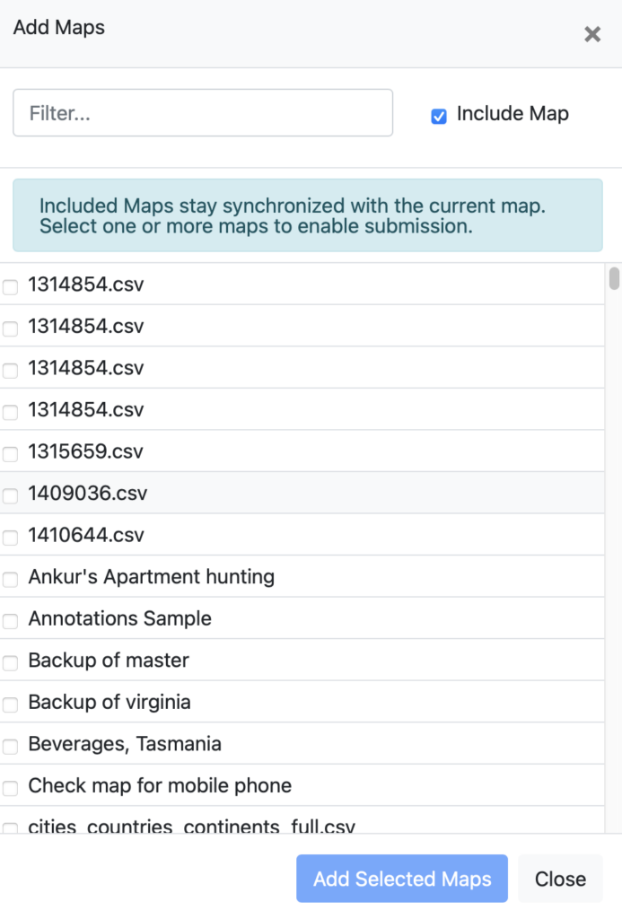Click the Backup of virginia map name
Image resolution: width=622 pixels, height=919 pixels.
click(110, 702)
